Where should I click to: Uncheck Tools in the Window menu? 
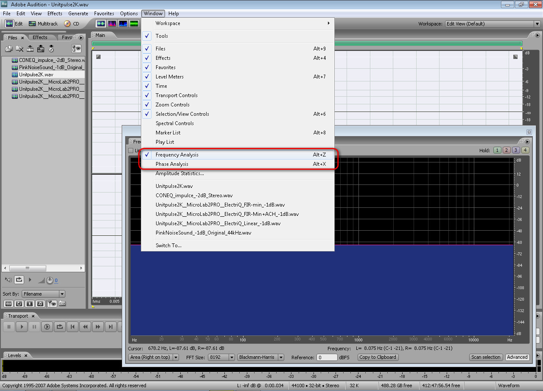238,36
